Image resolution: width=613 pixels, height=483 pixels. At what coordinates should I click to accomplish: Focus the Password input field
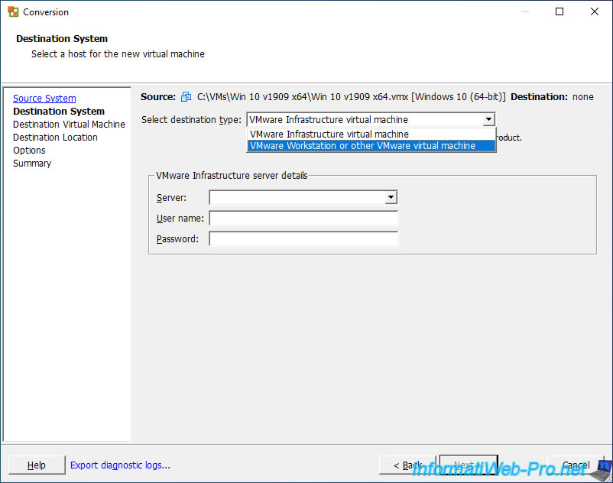tap(303, 238)
